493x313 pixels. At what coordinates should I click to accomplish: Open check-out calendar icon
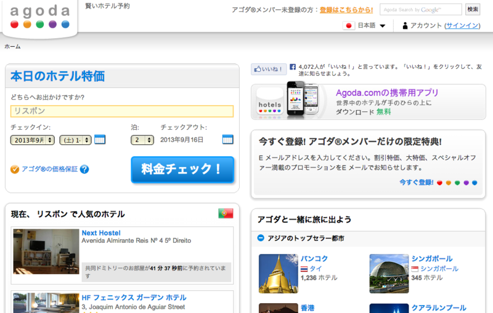coord(227,140)
